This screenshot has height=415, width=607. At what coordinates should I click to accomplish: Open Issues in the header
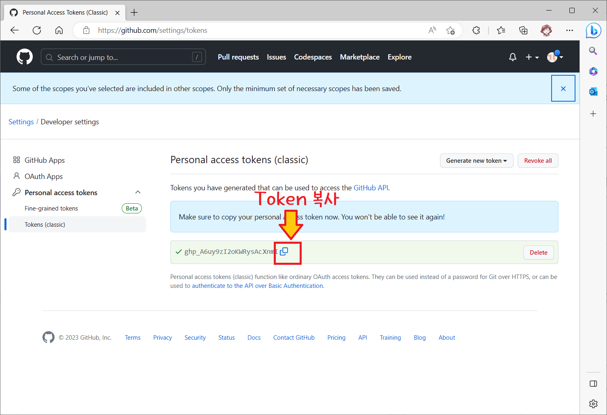click(277, 57)
